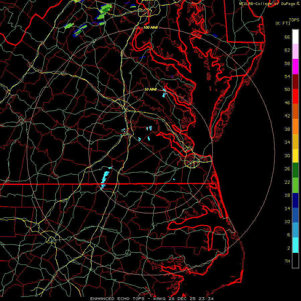Click the TH threshold label on the legend
Screen dimensions: 301x301
pos(287,261)
